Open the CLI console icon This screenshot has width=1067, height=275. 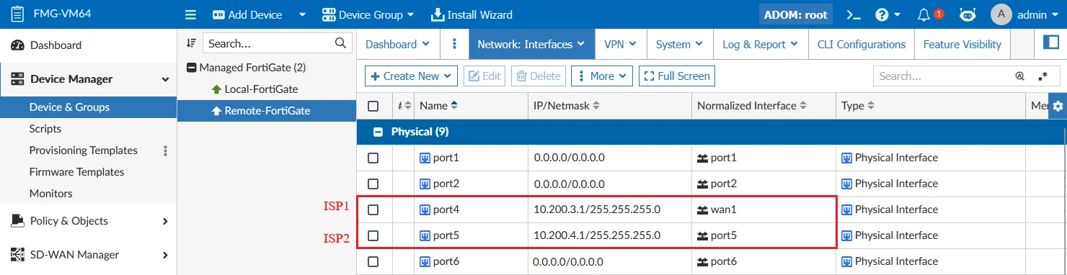(854, 14)
